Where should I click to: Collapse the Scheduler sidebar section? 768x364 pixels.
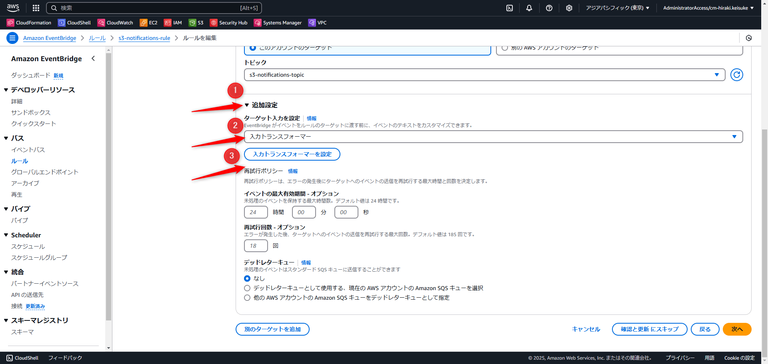(6, 235)
